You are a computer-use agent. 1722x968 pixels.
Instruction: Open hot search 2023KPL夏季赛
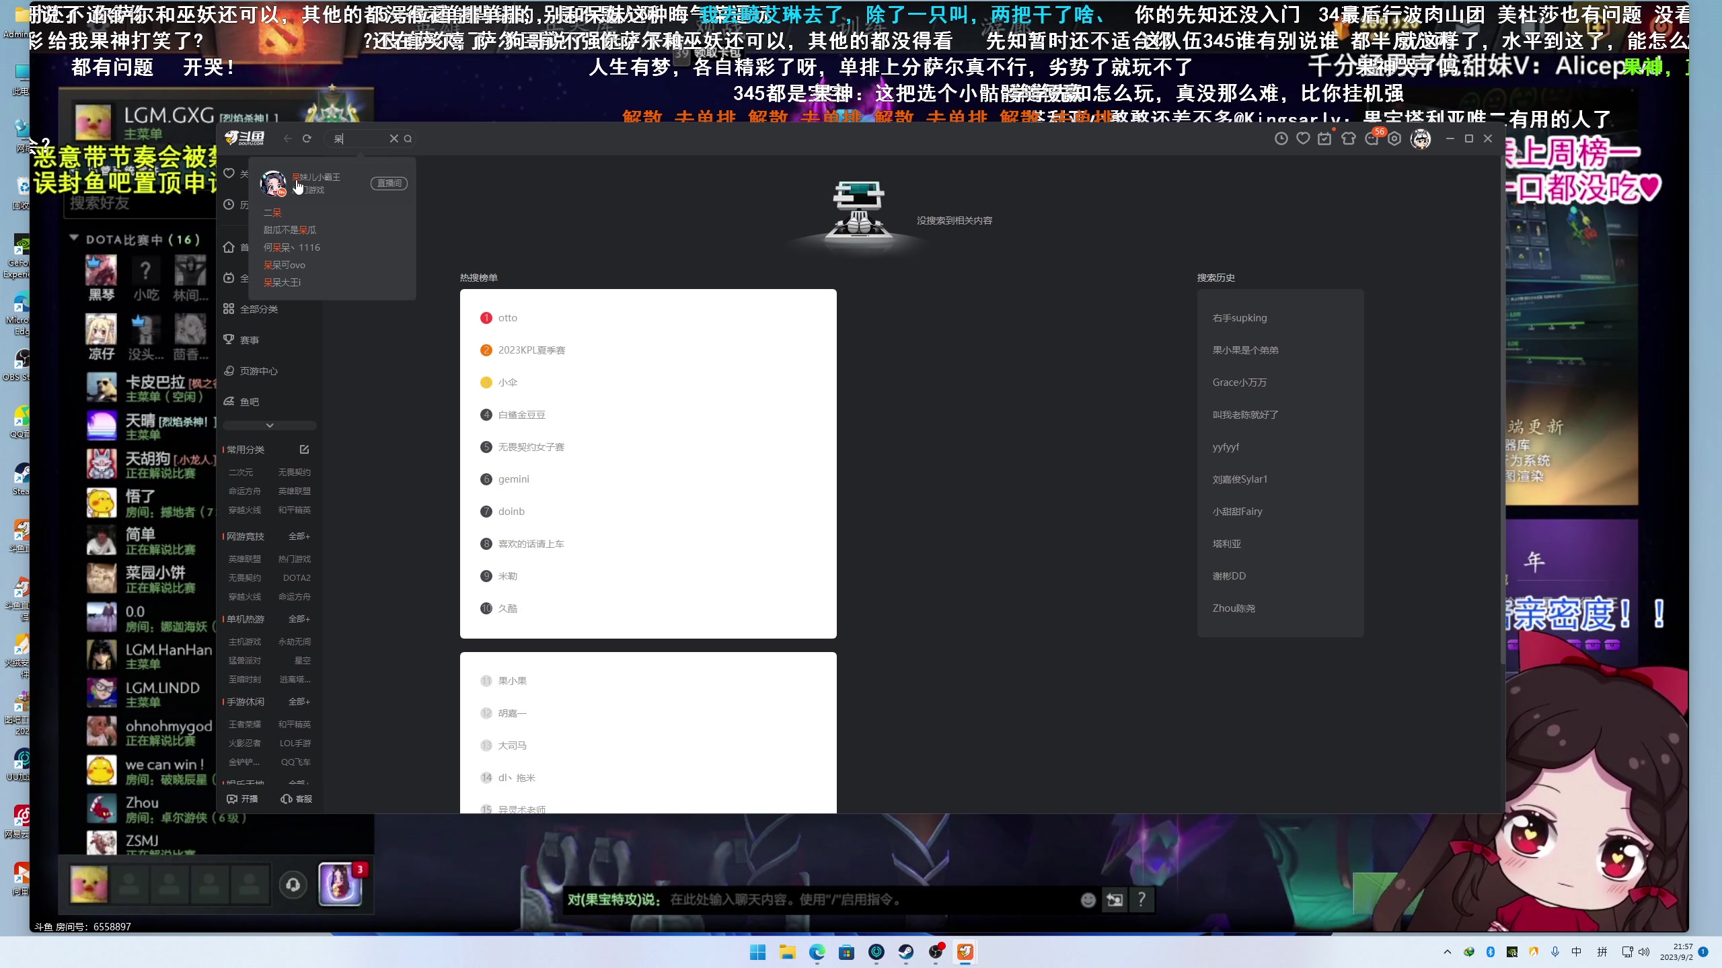(531, 350)
